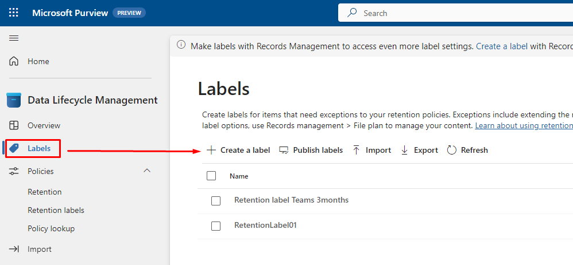Click Publish labels in toolbar

(x=311, y=150)
